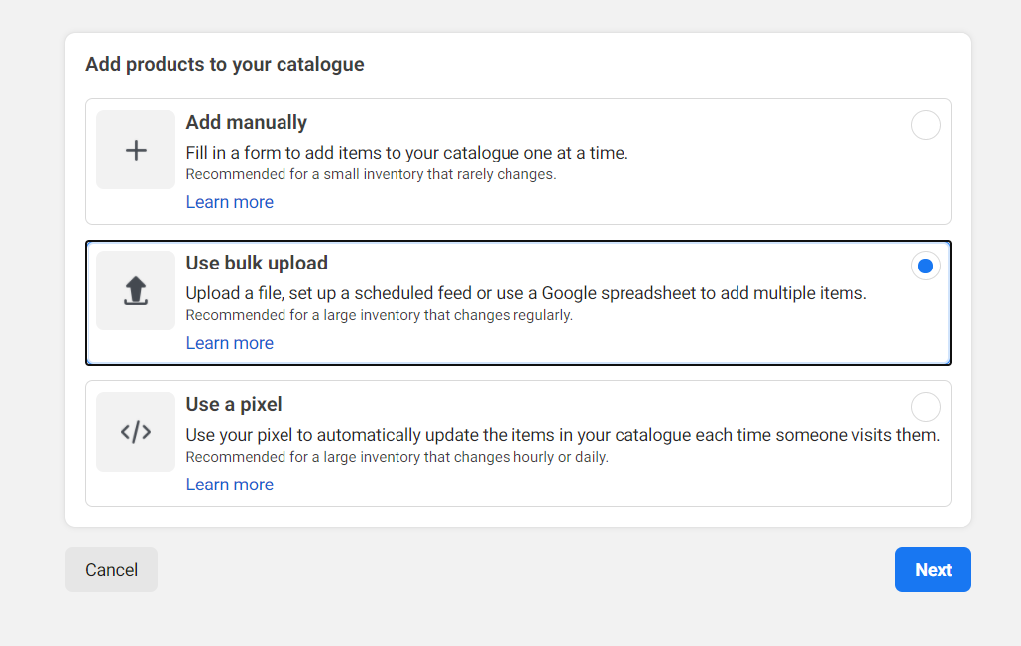Click the code brackets pixel icon
The image size is (1021, 646).
click(136, 432)
